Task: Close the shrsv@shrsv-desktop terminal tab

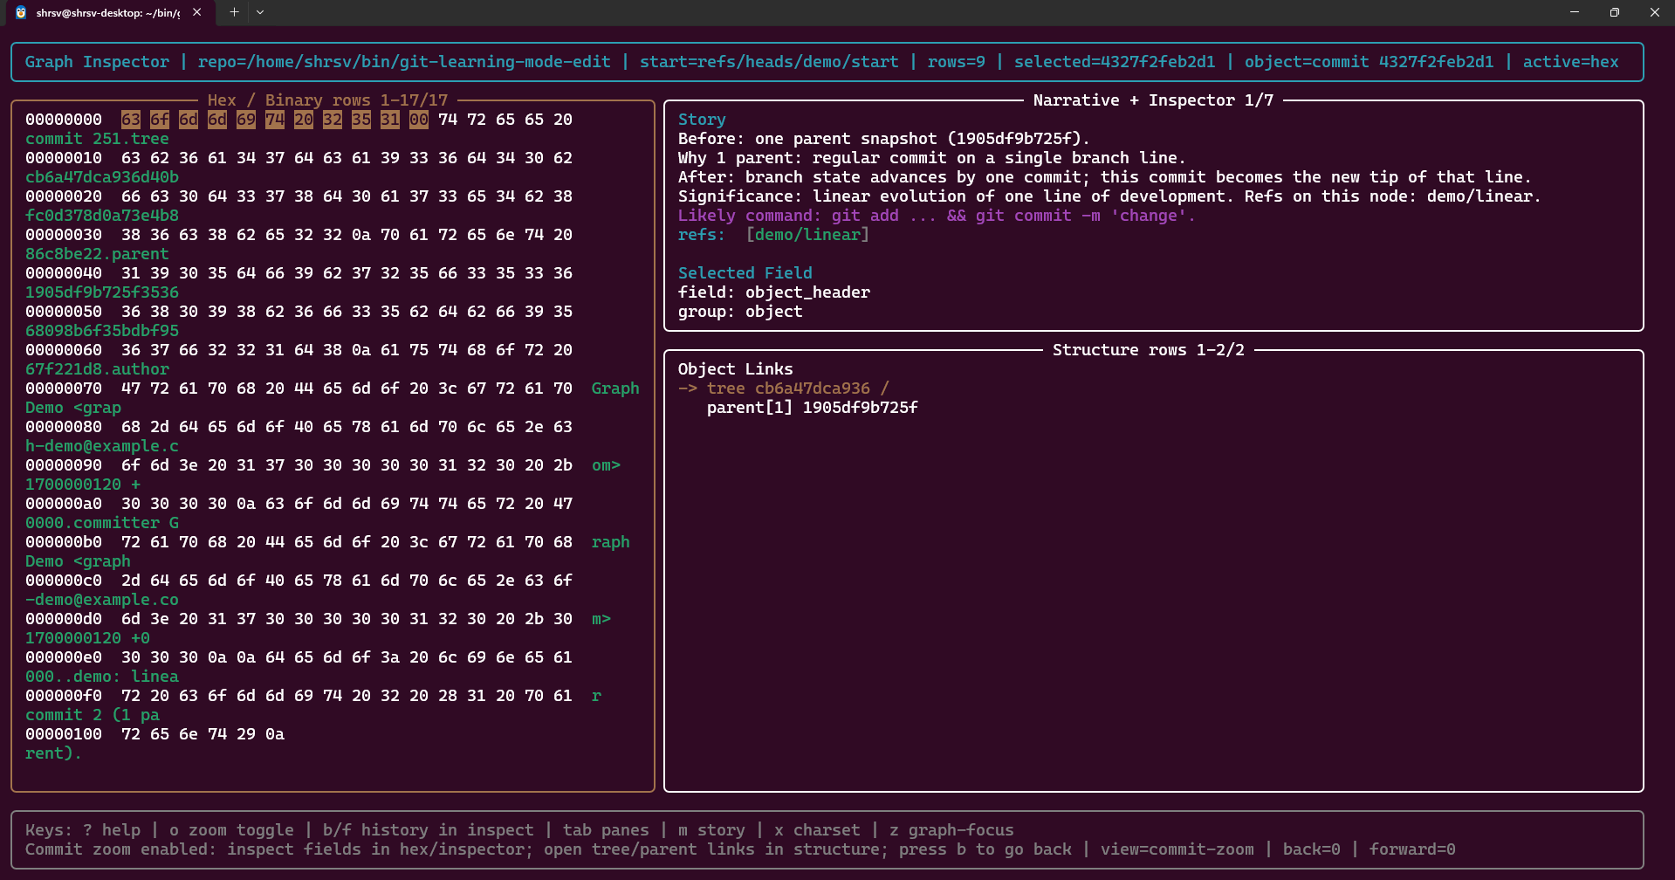Action: [197, 12]
